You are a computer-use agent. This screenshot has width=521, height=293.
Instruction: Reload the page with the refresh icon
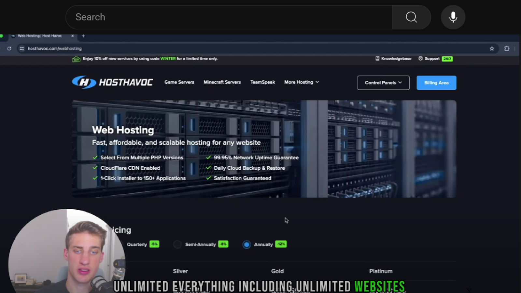click(x=9, y=49)
